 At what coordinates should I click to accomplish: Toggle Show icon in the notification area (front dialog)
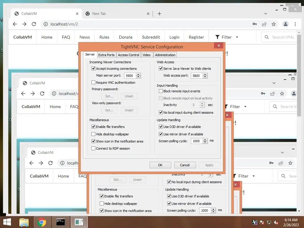click(93, 141)
